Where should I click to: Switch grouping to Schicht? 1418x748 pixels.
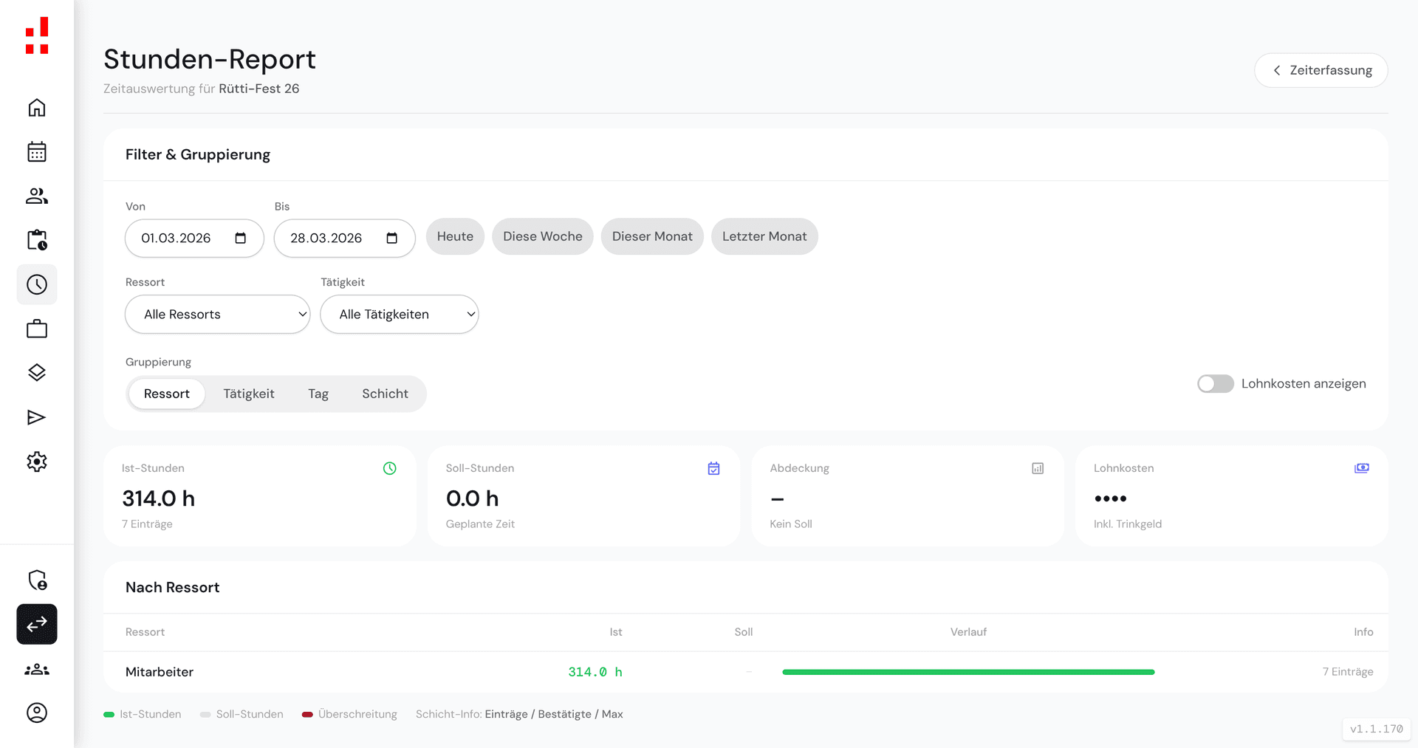tap(385, 394)
